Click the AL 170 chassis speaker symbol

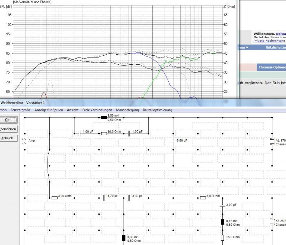[x=272, y=141]
